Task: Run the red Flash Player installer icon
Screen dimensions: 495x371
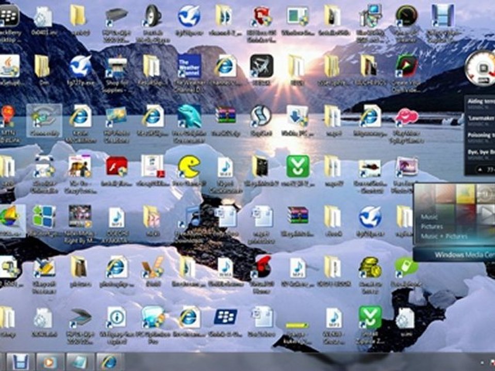Action: coord(117,166)
